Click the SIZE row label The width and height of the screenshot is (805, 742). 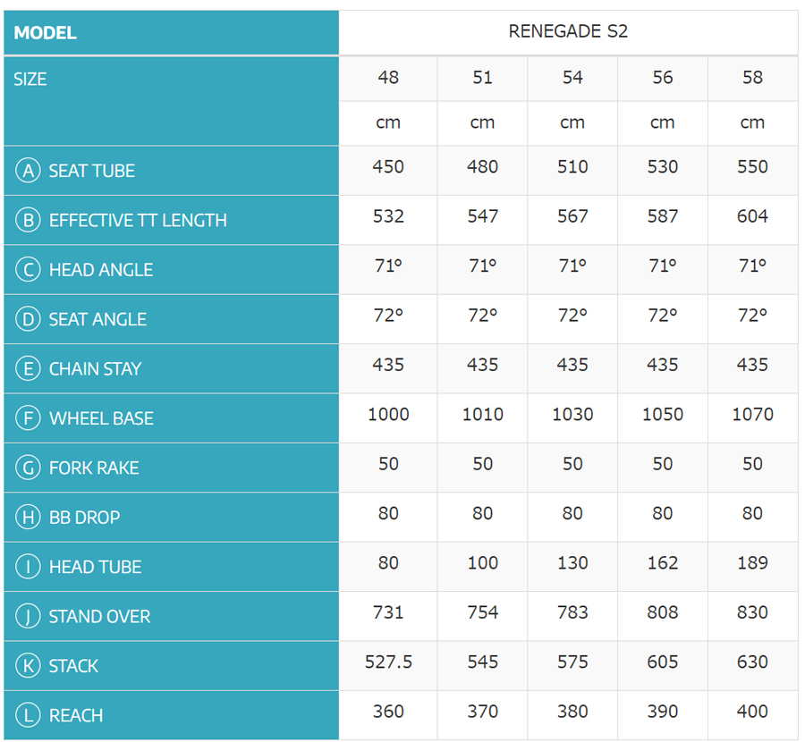(x=30, y=80)
